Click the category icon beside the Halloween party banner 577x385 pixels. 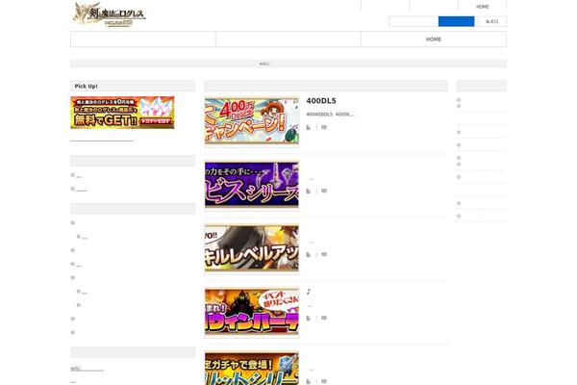(x=309, y=318)
